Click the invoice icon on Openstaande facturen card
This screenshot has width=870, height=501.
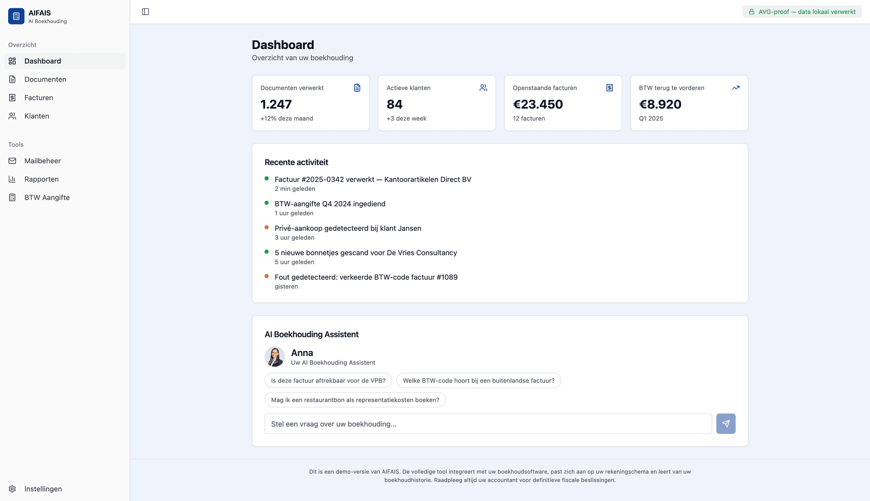(609, 88)
